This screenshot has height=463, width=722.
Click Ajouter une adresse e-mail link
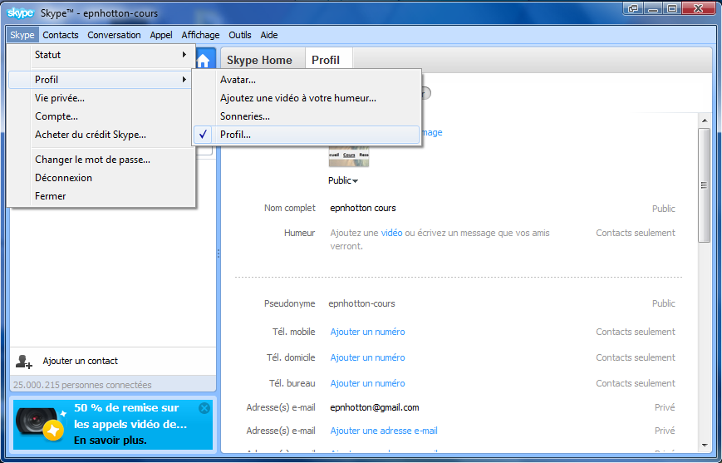coord(384,431)
